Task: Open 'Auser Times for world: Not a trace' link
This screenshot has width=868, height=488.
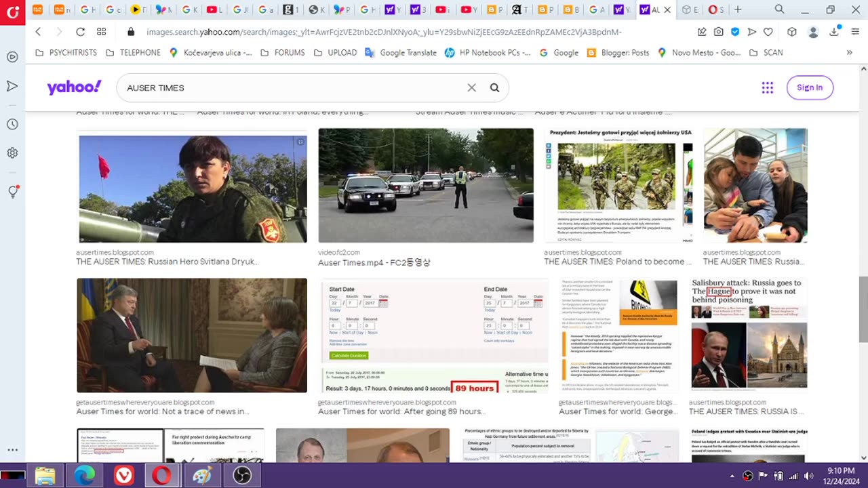Action: point(162,411)
